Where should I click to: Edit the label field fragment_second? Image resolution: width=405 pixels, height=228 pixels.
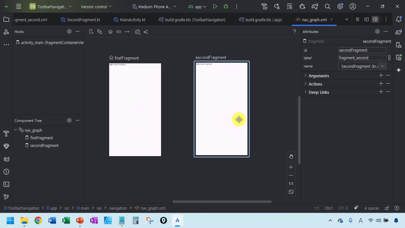[x=362, y=58]
